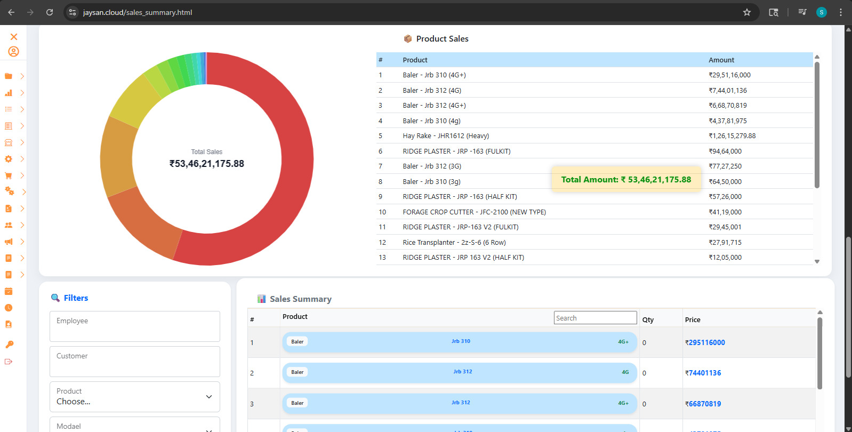
Task: Expand the arrow beside the people icon
Action: click(x=22, y=225)
